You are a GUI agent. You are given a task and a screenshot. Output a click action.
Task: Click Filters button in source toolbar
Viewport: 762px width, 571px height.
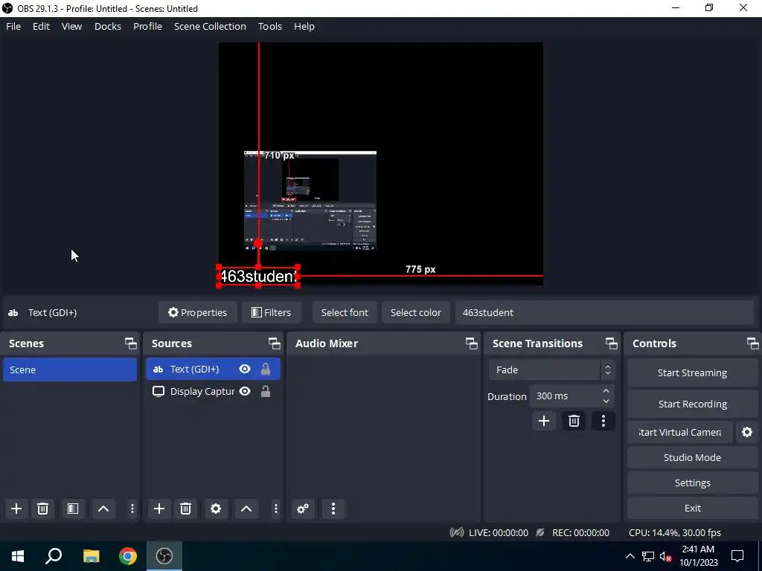pyautogui.click(x=271, y=312)
